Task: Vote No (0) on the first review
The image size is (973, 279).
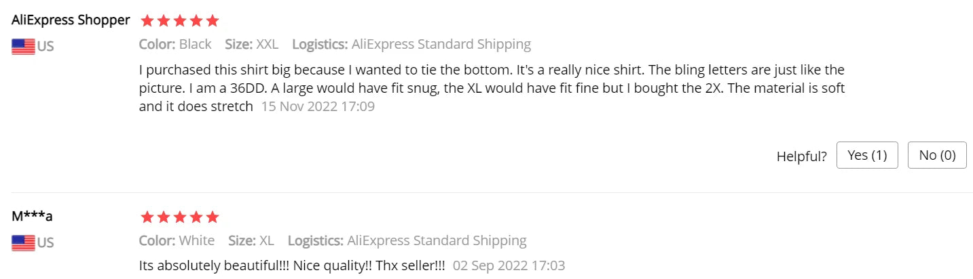Action: tap(937, 155)
